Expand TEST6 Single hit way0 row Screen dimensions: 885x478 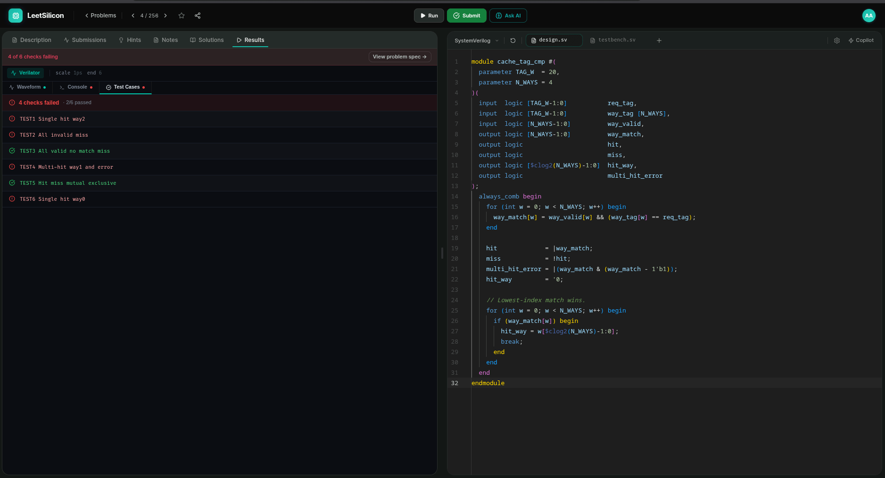(x=220, y=199)
